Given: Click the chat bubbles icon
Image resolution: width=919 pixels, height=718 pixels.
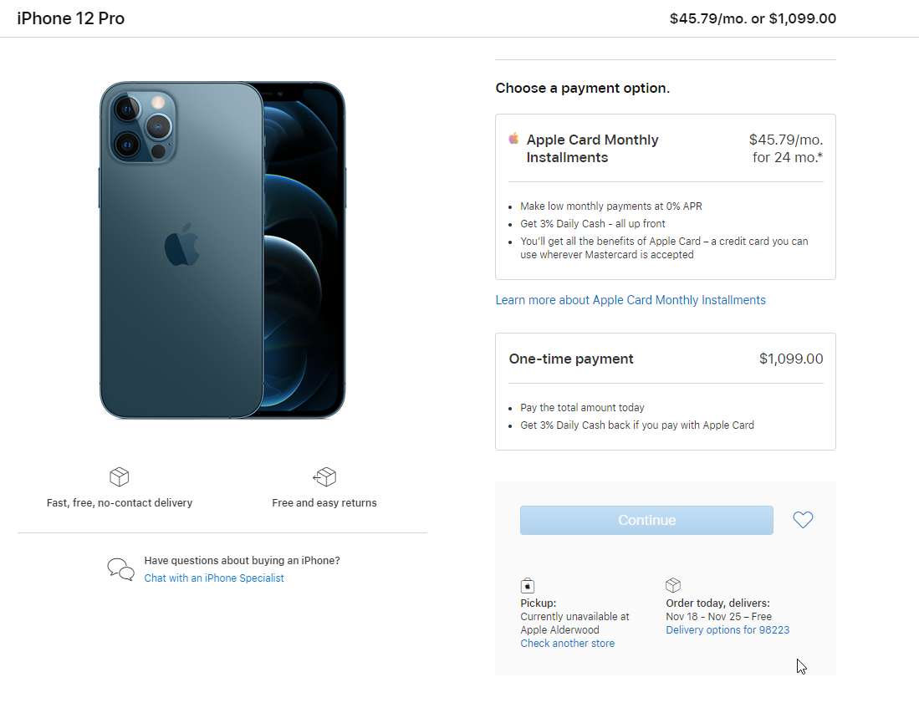Looking at the screenshot, I should coord(120,569).
